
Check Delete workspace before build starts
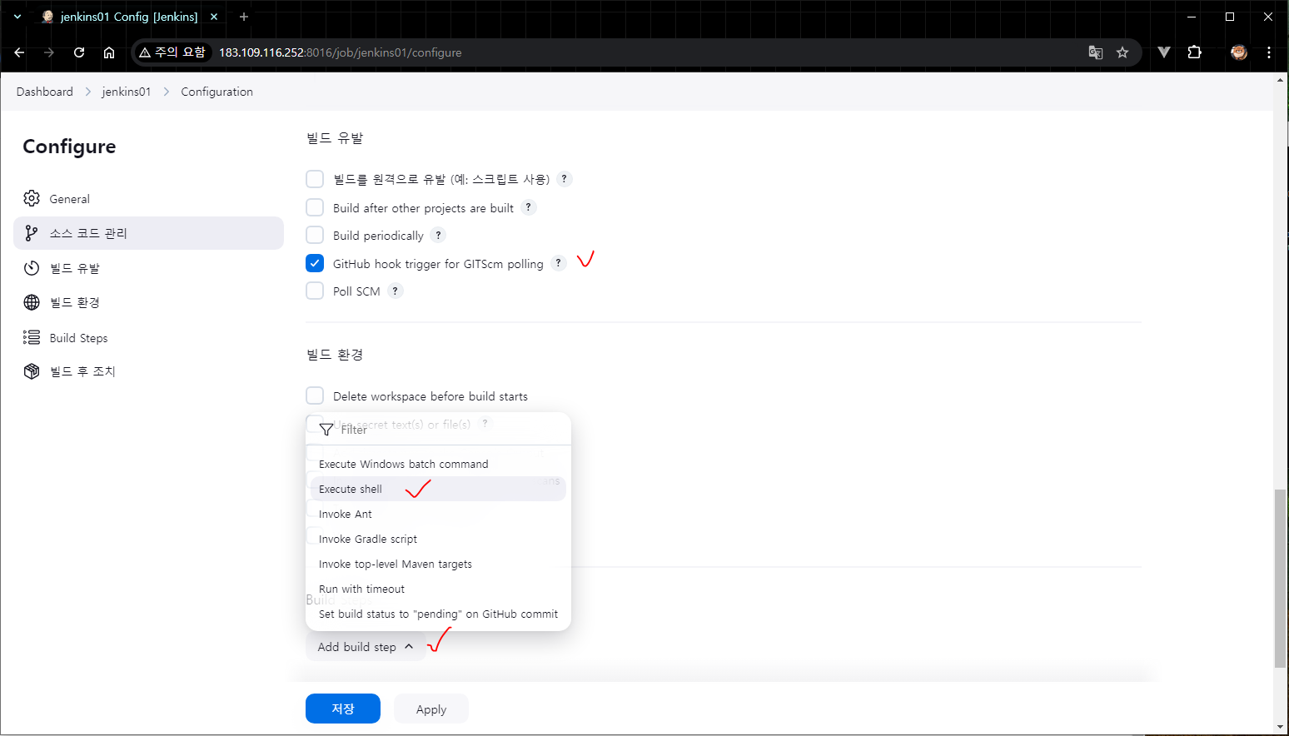[315, 395]
